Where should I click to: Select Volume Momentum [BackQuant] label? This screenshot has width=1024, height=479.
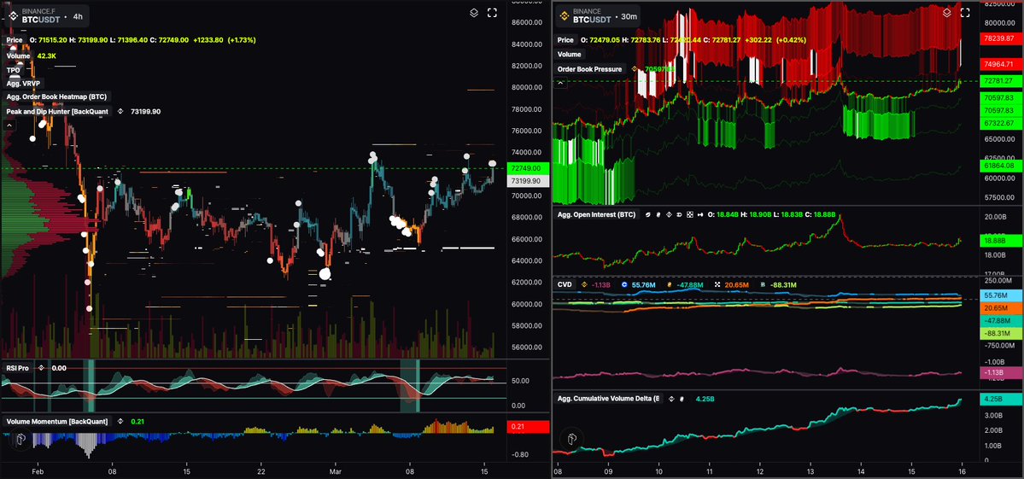click(56, 421)
